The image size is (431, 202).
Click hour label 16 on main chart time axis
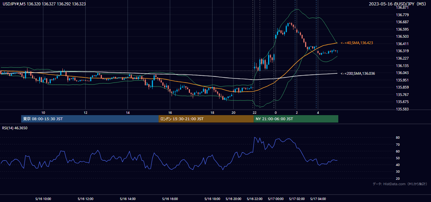click(x=170, y=112)
